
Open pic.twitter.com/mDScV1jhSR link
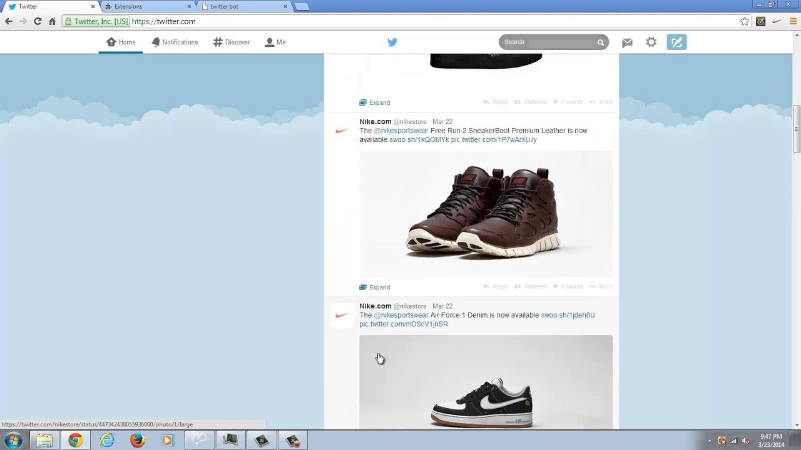pyautogui.click(x=404, y=324)
